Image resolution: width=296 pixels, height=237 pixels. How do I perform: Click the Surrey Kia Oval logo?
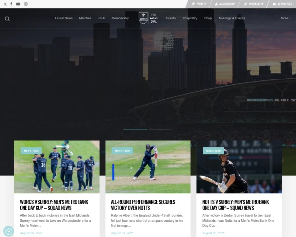point(148,18)
